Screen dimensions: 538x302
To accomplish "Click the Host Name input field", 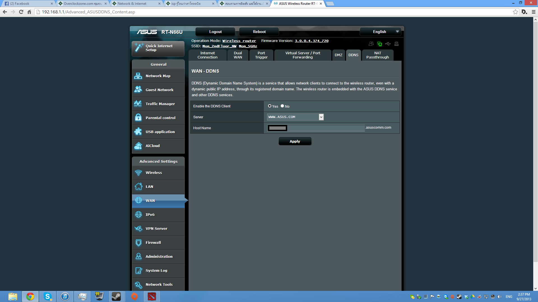I will coord(325,128).
